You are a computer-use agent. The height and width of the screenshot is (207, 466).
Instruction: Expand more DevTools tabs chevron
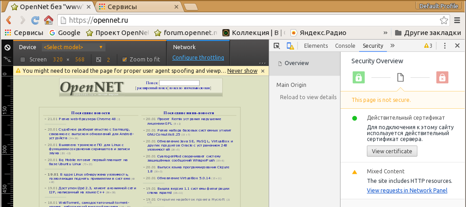392,46
